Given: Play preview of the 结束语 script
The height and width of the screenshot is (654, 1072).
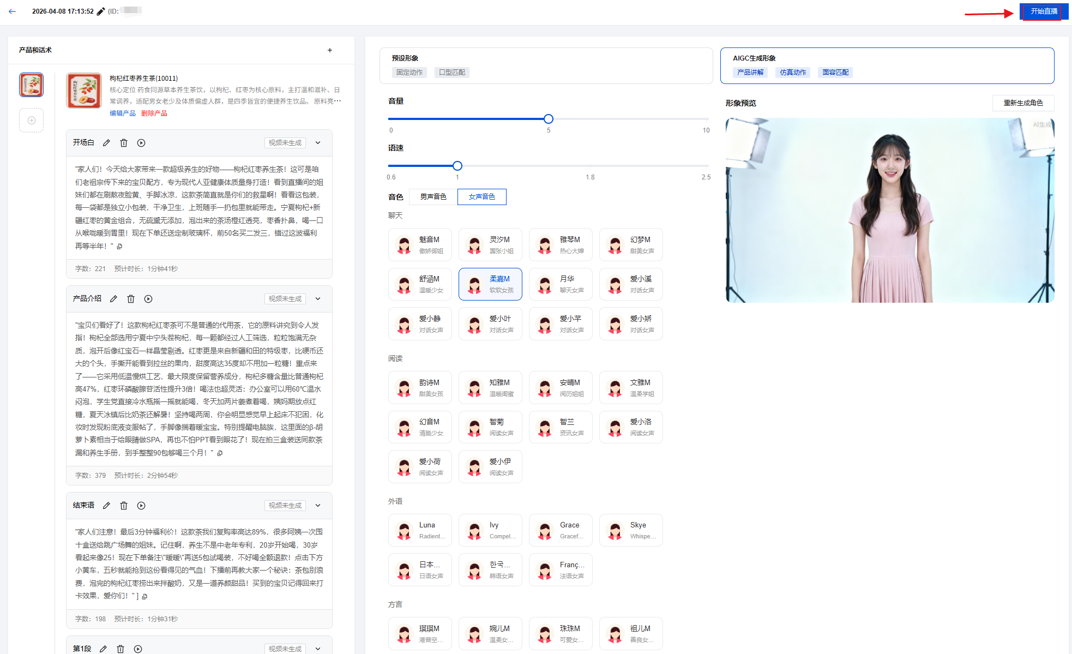Looking at the screenshot, I should pos(141,506).
